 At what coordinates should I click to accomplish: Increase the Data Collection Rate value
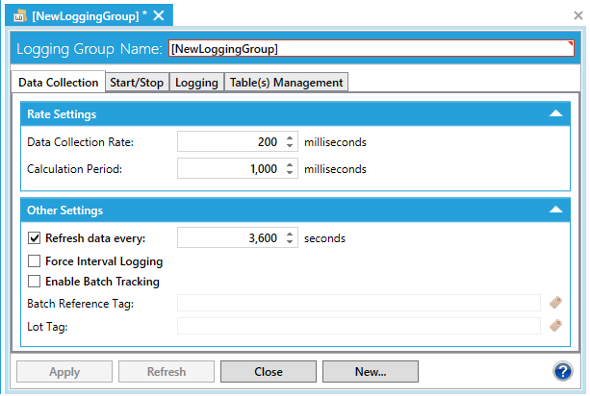click(291, 137)
